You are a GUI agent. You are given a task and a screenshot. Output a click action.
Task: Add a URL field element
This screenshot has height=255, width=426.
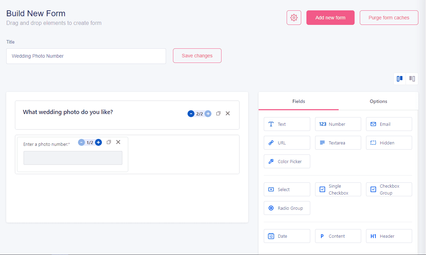point(287,143)
